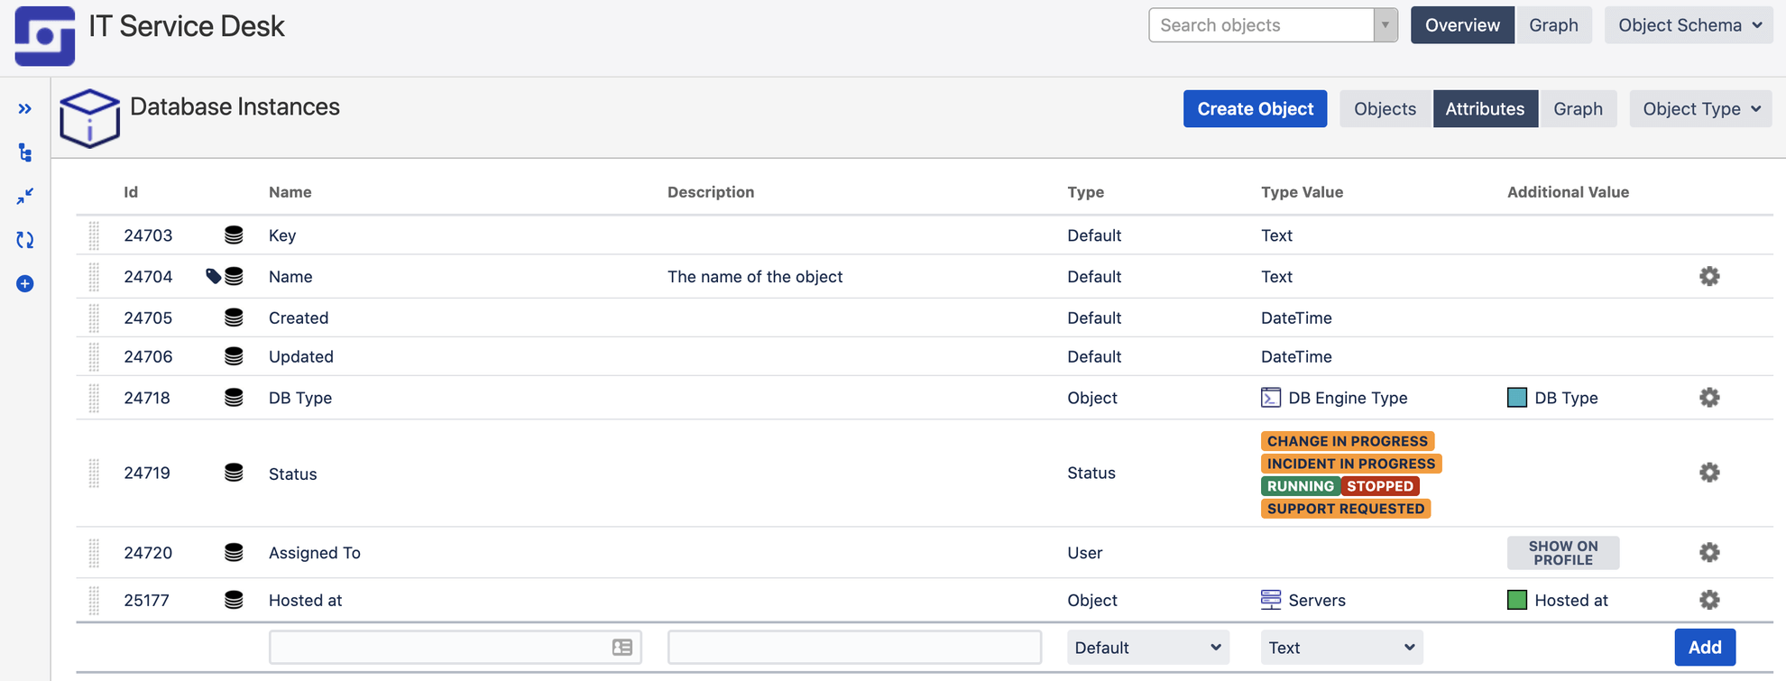Image resolution: width=1786 pixels, height=681 pixels.
Task: Click the blue plus add sidebar icon
Action: [x=24, y=284]
